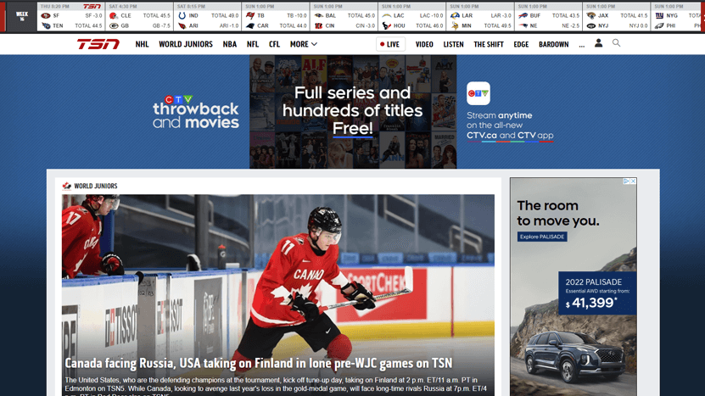The height and width of the screenshot is (396, 705).
Task: Click the Los Angeles Rams logo
Action: [455, 16]
